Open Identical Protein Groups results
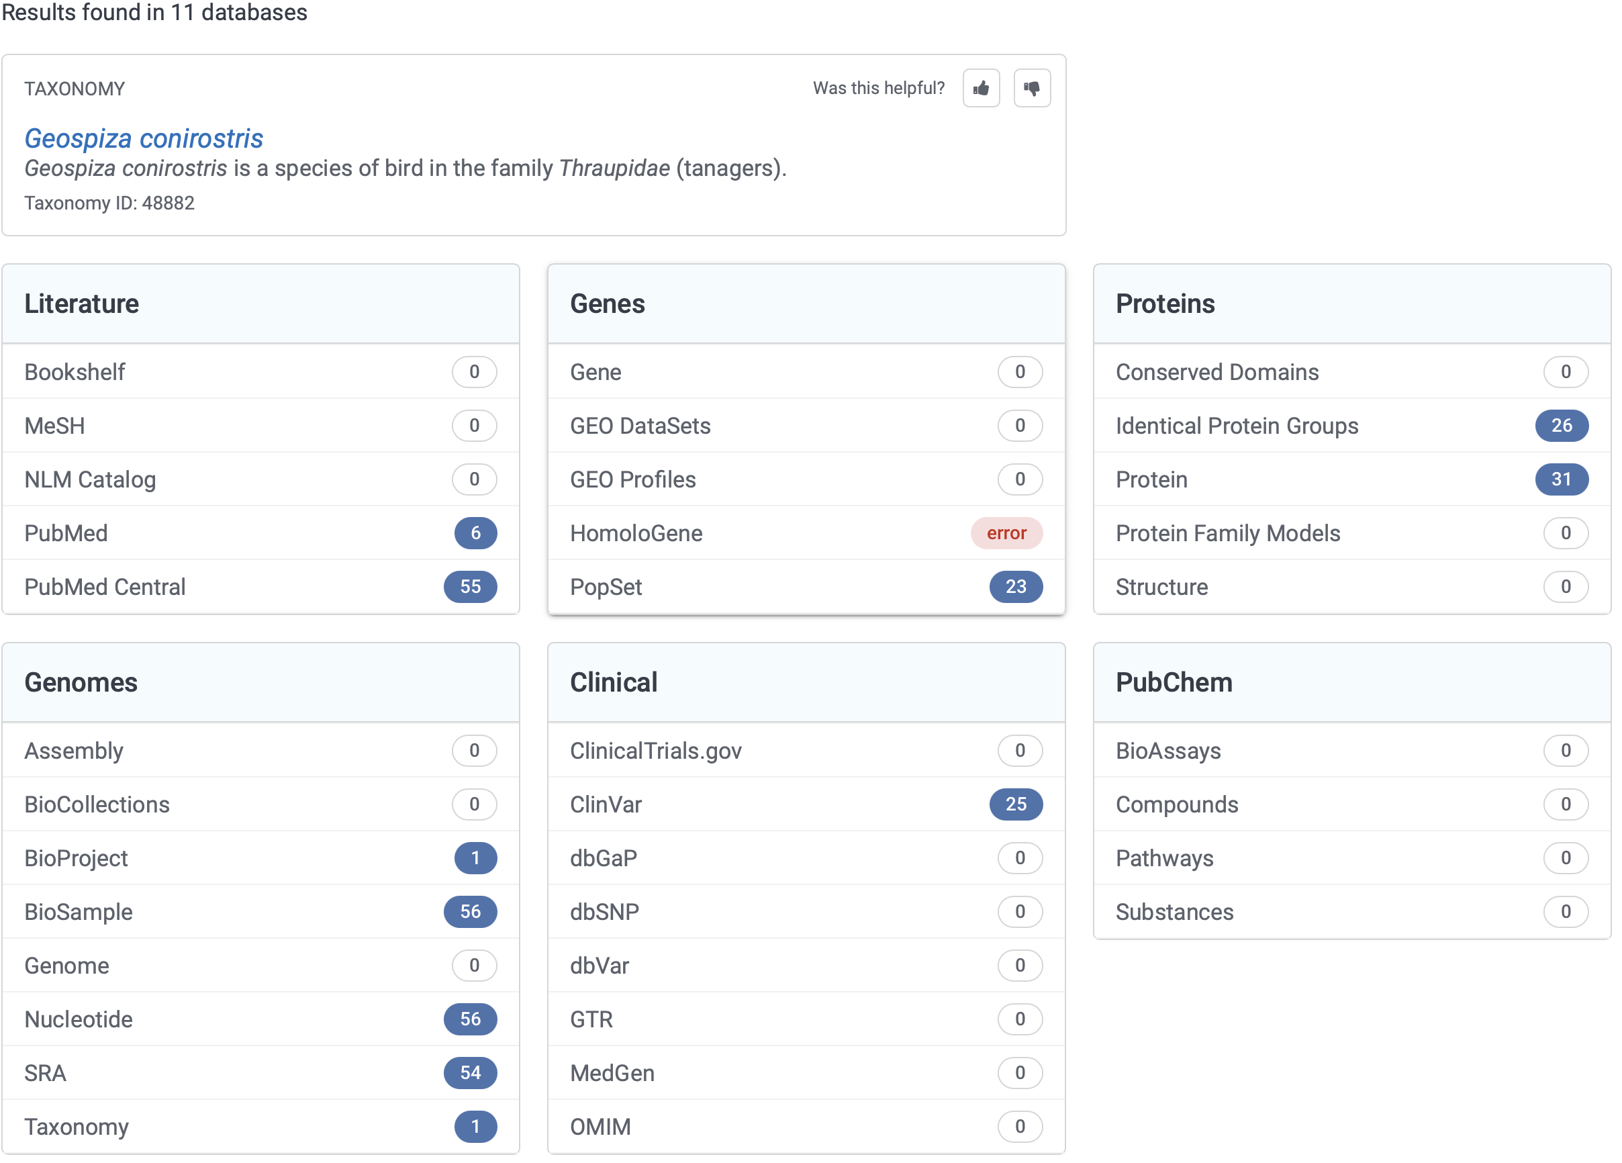1622x1163 pixels. coord(1351,426)
